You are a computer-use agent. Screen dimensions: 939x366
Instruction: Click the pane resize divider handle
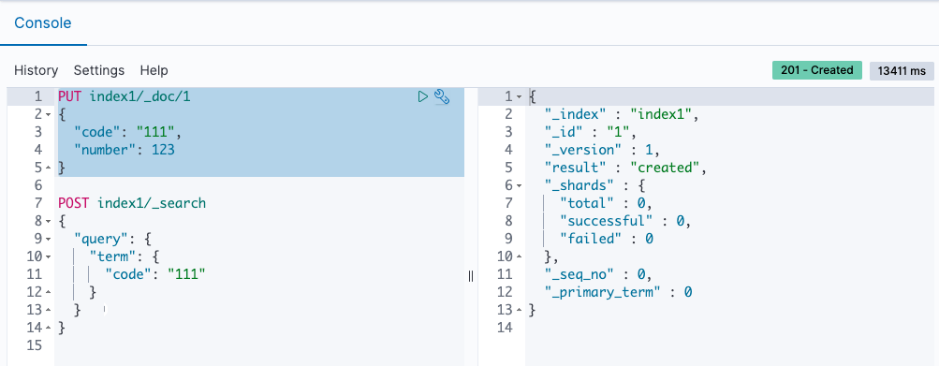pos(471,275)
